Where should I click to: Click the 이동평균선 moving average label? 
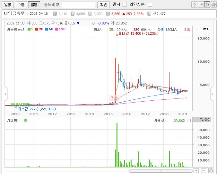[x=15, y=29]
